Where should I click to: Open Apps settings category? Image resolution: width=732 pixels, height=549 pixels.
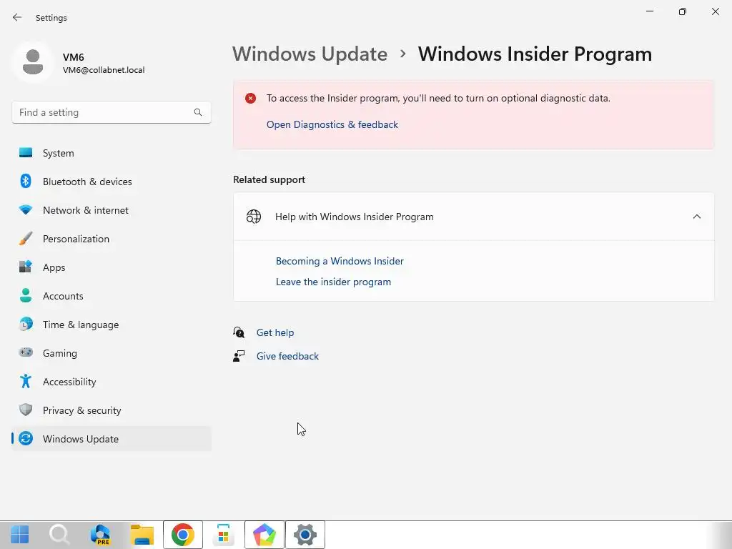tap(111, 267)
